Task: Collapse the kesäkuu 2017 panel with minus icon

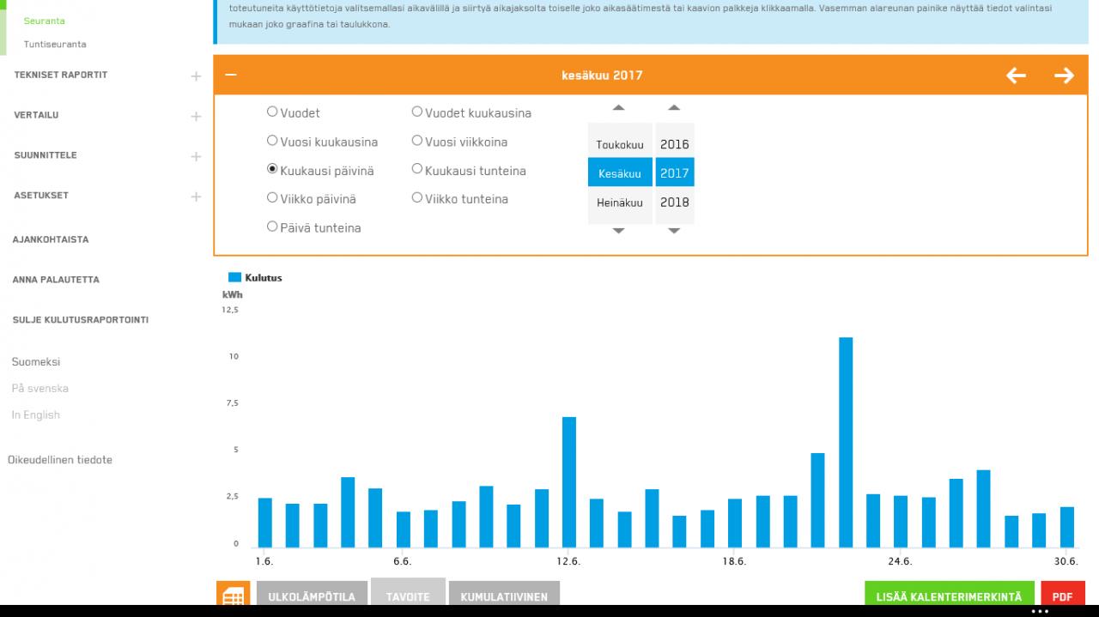Action: point(230,75)
